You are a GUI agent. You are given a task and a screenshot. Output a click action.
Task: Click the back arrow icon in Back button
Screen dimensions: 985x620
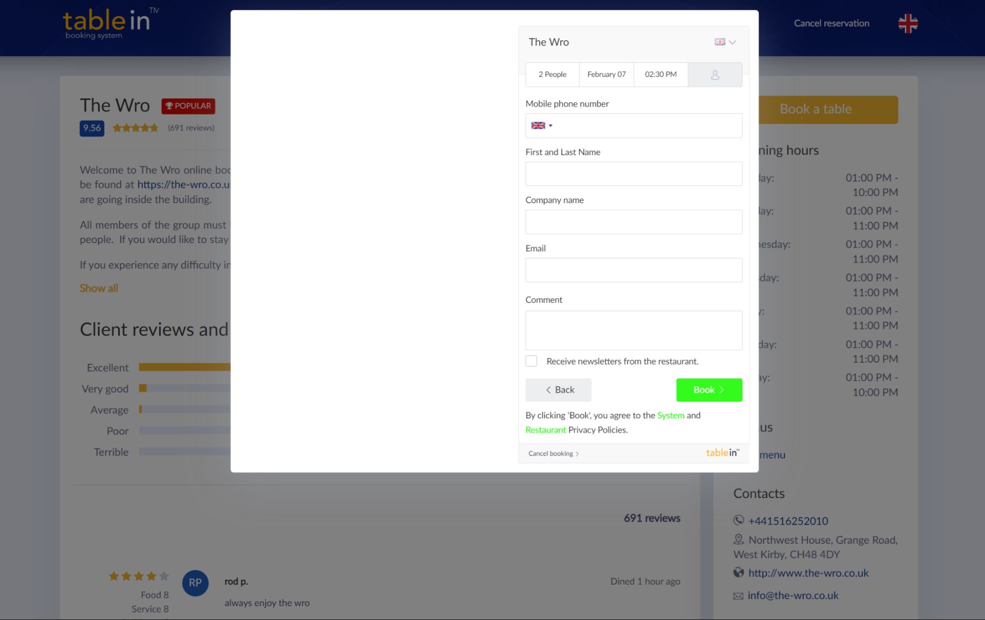coord(548,389)
